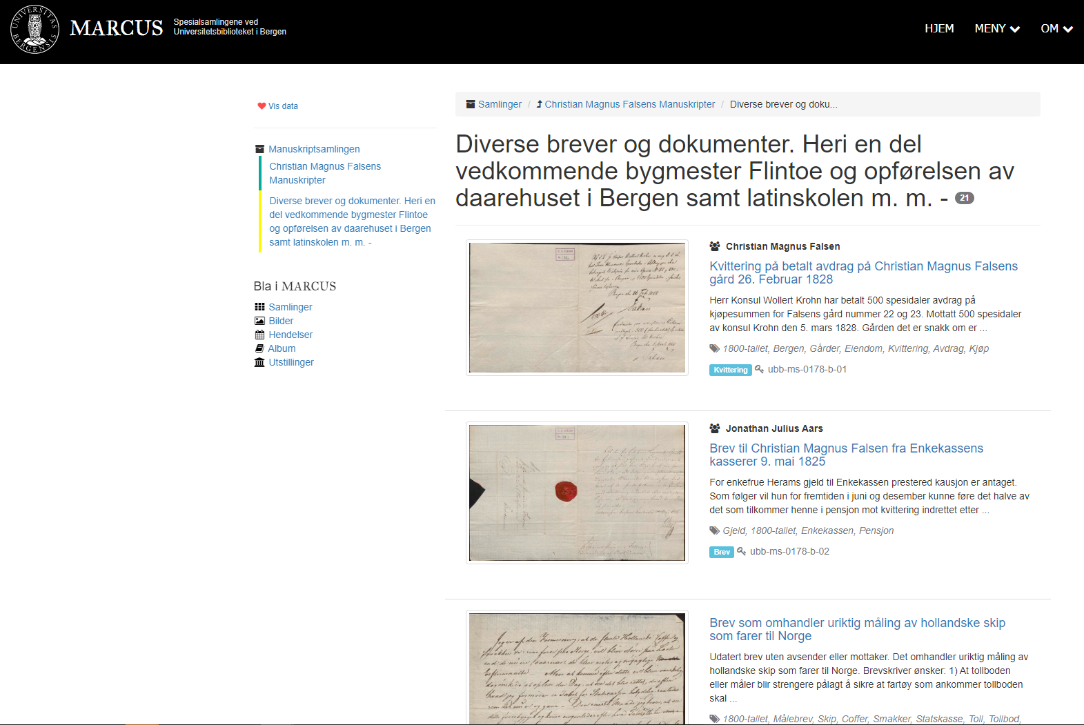Browse Utstillinger in the sidebar

tap(291, 362)
